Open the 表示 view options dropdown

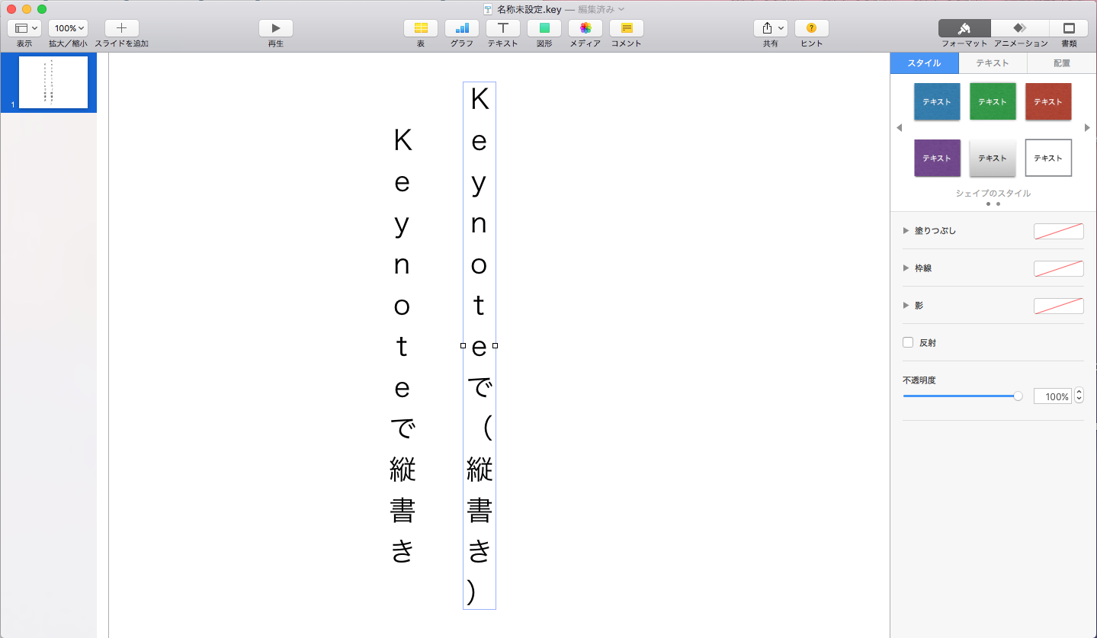(x=24, y=27)
